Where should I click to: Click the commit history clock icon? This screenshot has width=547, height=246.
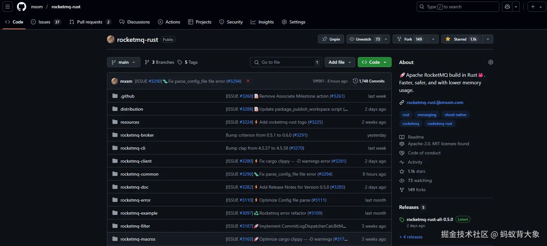[355, 81]
